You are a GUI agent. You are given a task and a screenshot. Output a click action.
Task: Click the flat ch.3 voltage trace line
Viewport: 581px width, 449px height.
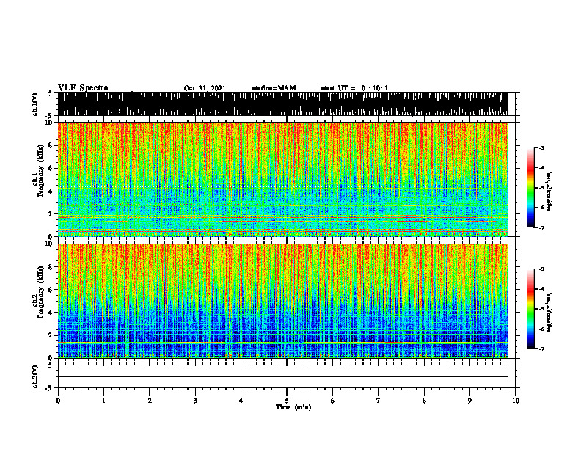282,376
